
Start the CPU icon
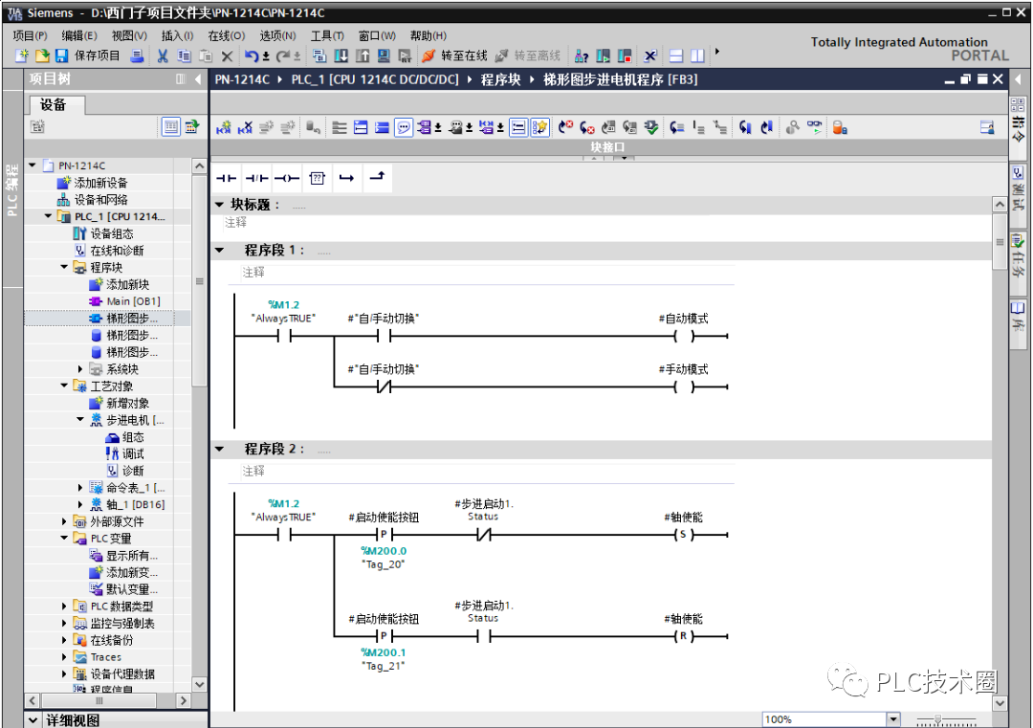coord(603,56)
